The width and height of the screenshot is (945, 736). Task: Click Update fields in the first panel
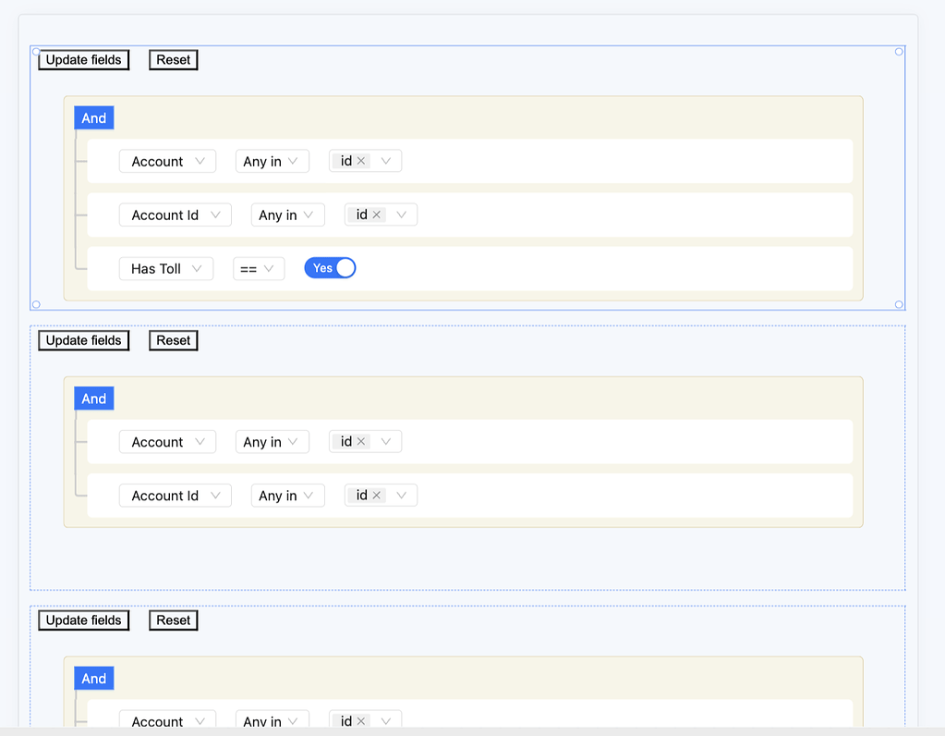83,59
